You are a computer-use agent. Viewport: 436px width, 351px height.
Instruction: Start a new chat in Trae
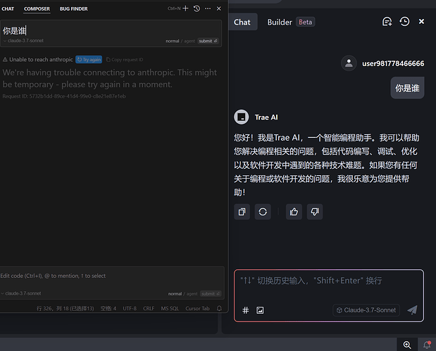pyautogui.click(x=387, y=22)
